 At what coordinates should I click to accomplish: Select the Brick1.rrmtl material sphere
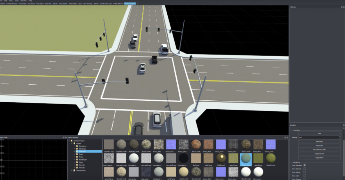click(x=146, y=145)
